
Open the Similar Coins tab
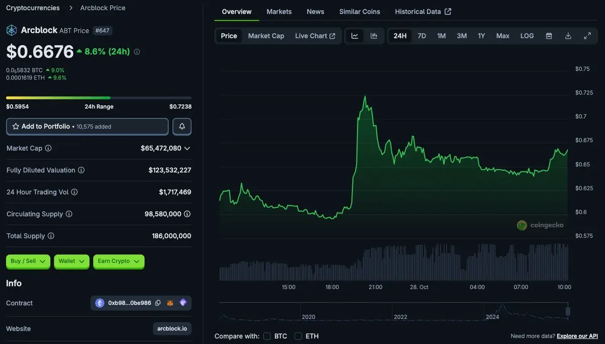[359, 12]
